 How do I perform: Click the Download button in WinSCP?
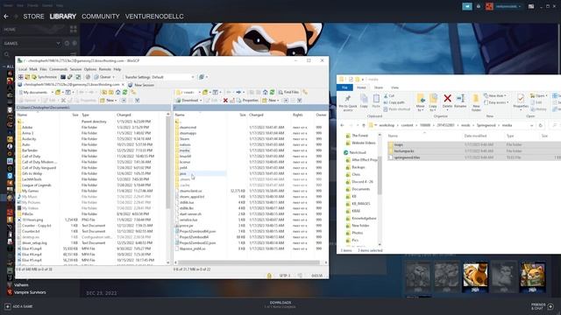click(x=189, y=101)
